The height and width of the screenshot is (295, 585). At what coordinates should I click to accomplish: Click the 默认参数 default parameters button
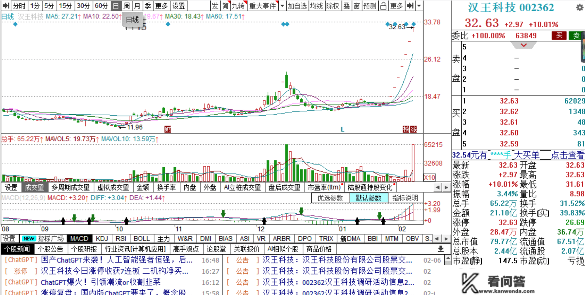click(x=368, y=198)
